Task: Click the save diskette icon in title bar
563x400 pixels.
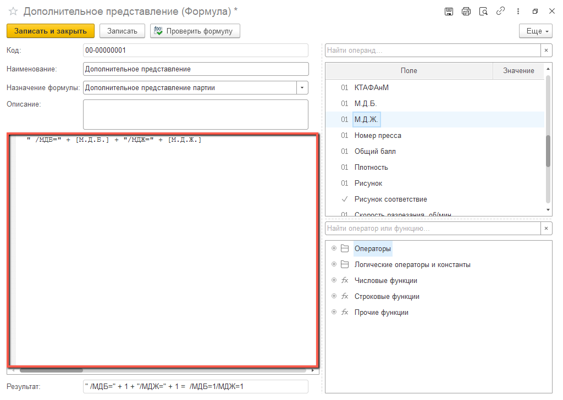Action: [449, 12]
